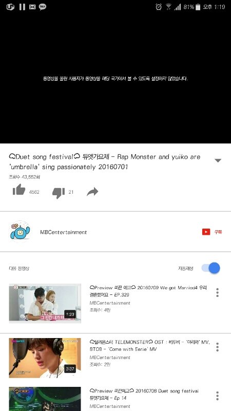
Task: Expand the video description arrow
Action: coord(218,160)
